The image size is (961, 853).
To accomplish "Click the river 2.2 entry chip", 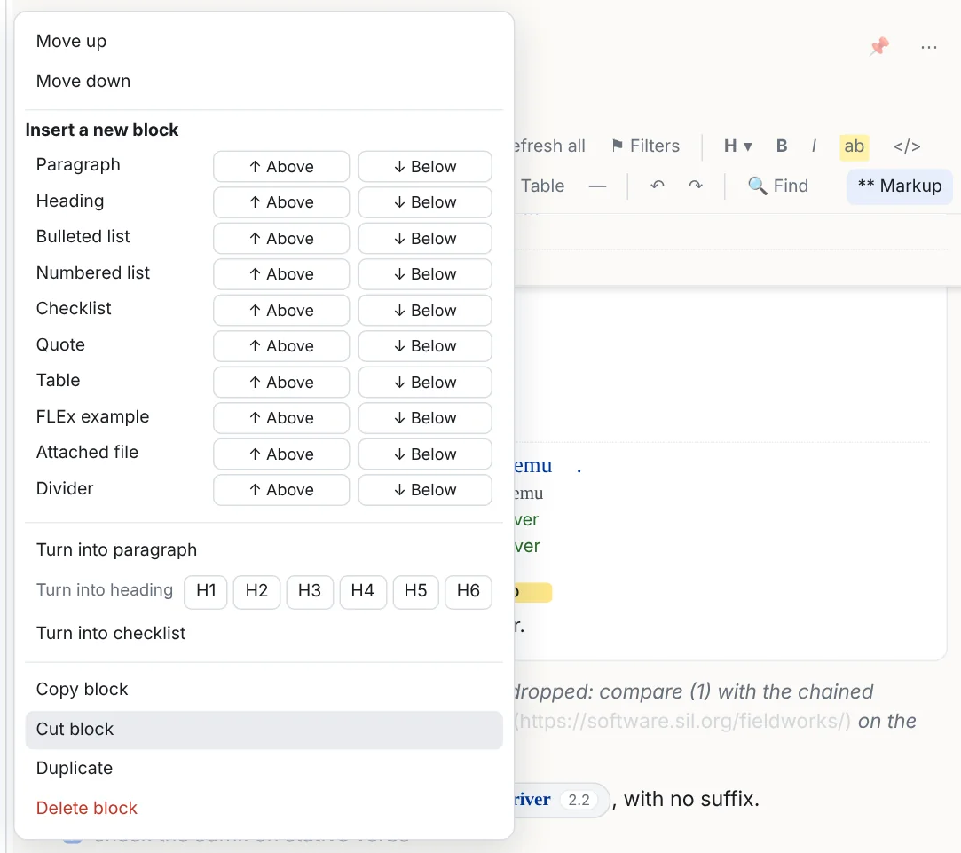I will coord(561,800).
